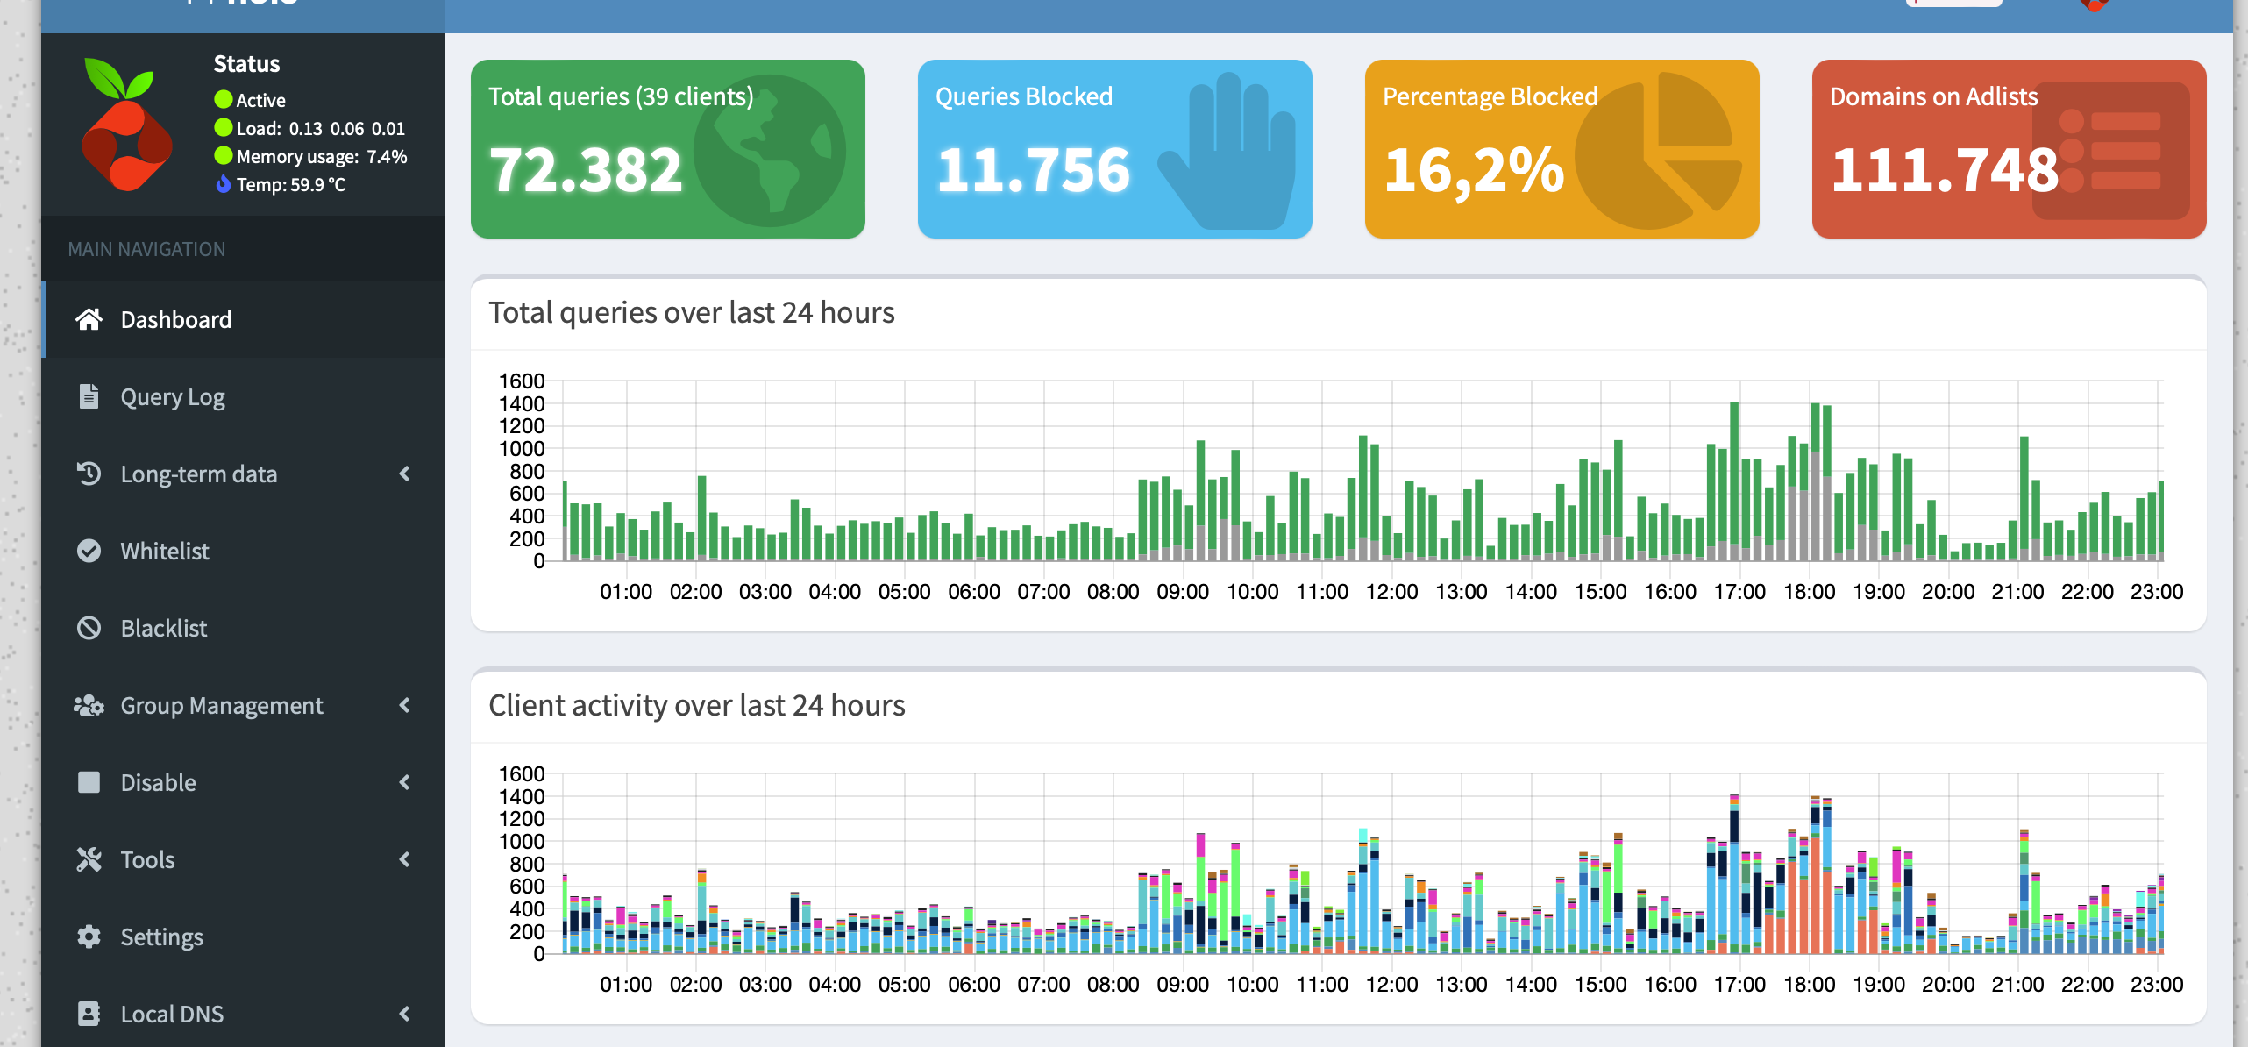Image resolution: width=2248 pixels, height=1047 pixels.
Task: Click the Dashboard home icon
Action: (89, 319)
